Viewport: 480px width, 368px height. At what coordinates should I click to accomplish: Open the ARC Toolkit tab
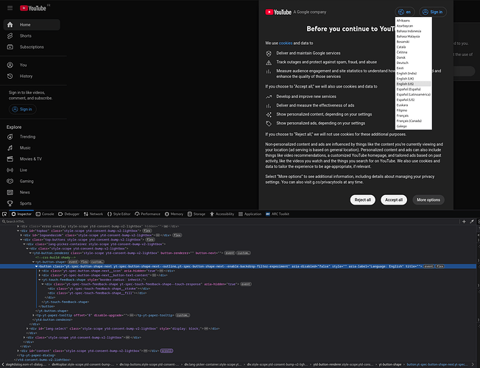tap(278, 214)
